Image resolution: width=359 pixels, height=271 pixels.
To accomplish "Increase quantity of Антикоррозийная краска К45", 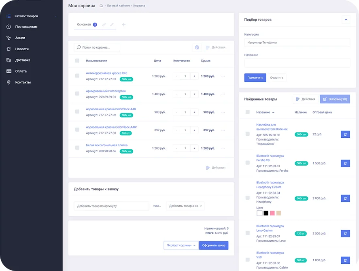I will [194, 76].
